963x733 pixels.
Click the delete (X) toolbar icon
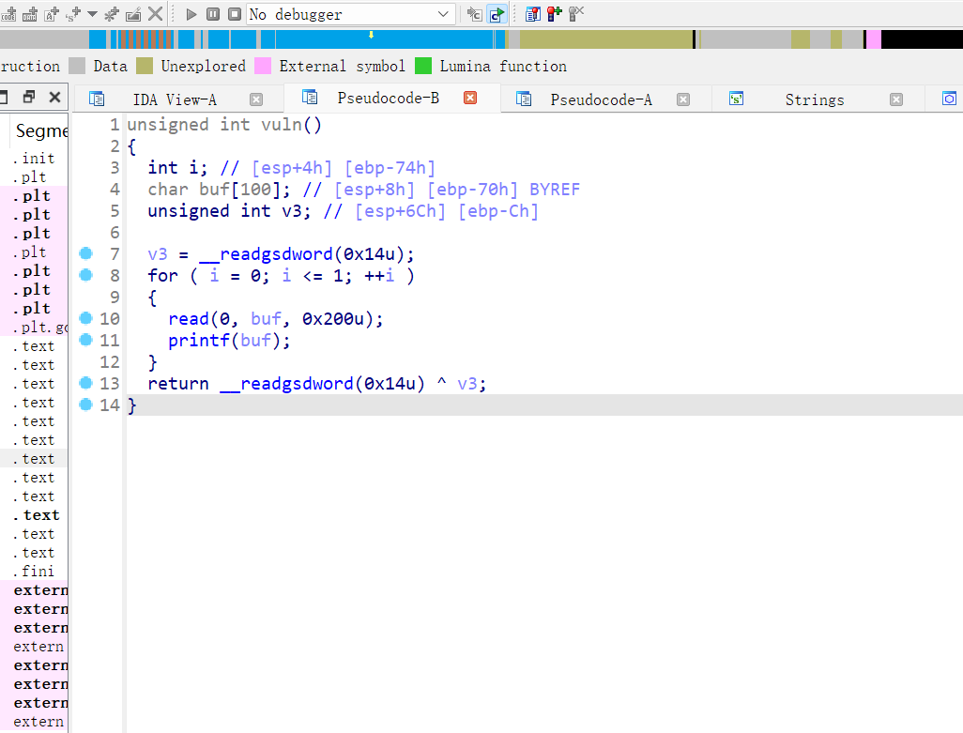pos(155,14)
